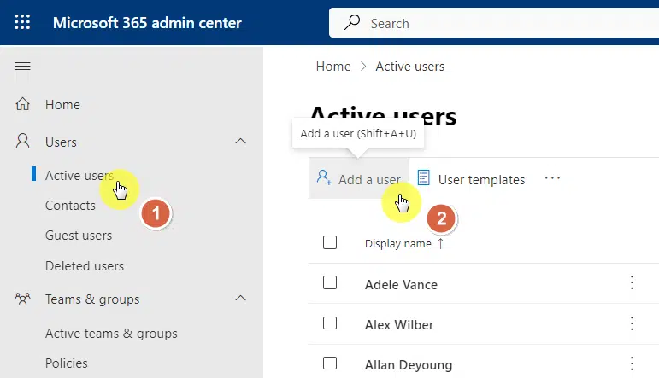Open more actions for Alex Wilber
This screenshot has width=659, height=378.
click(x=632, y=323)
